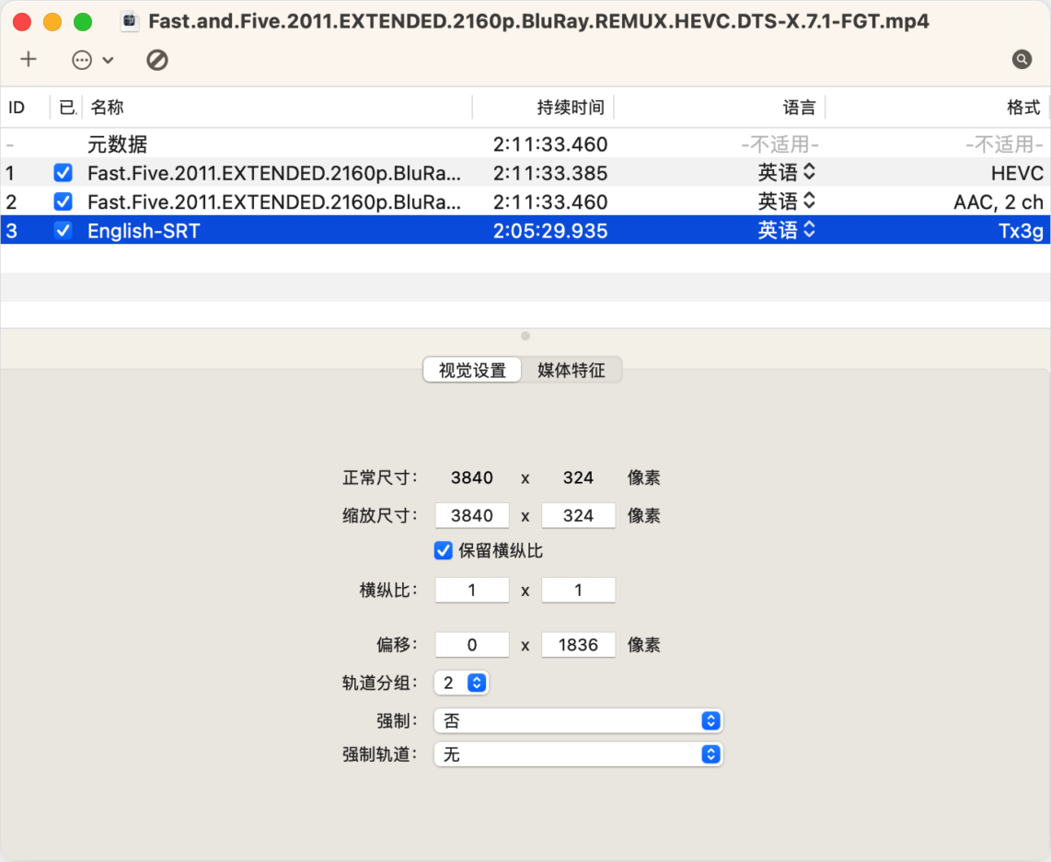The height and width of the screenshot is (862, 1051).
Task: Click the mp4 file proxy icon in title bar
Action: [x=130, y=21]
